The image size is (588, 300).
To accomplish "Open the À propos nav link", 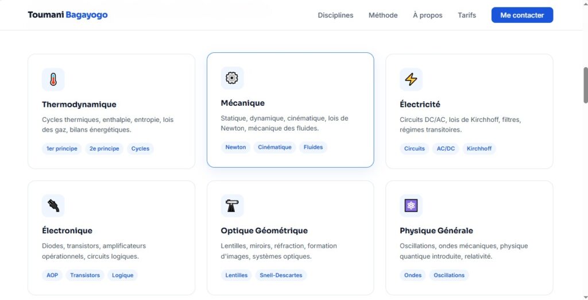I will [x=427, y=15].
